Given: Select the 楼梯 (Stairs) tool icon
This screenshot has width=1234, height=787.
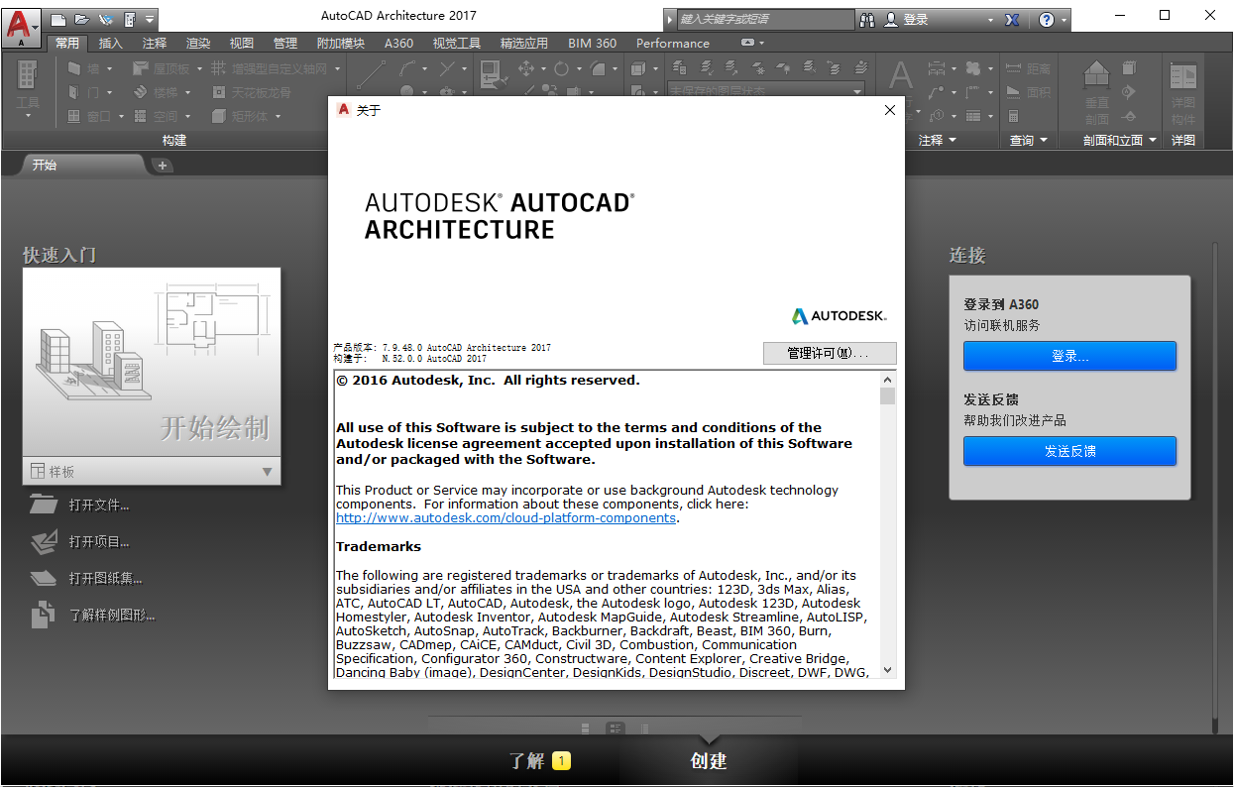Looking at the screenshot, I should [139, 92].
